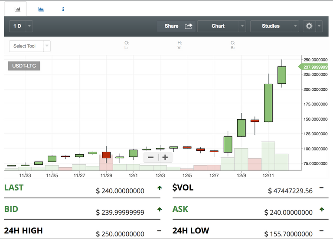Expand the 1 D interval dropdown arrow
This screenshot has height=239, width=333.
point(29,26)
